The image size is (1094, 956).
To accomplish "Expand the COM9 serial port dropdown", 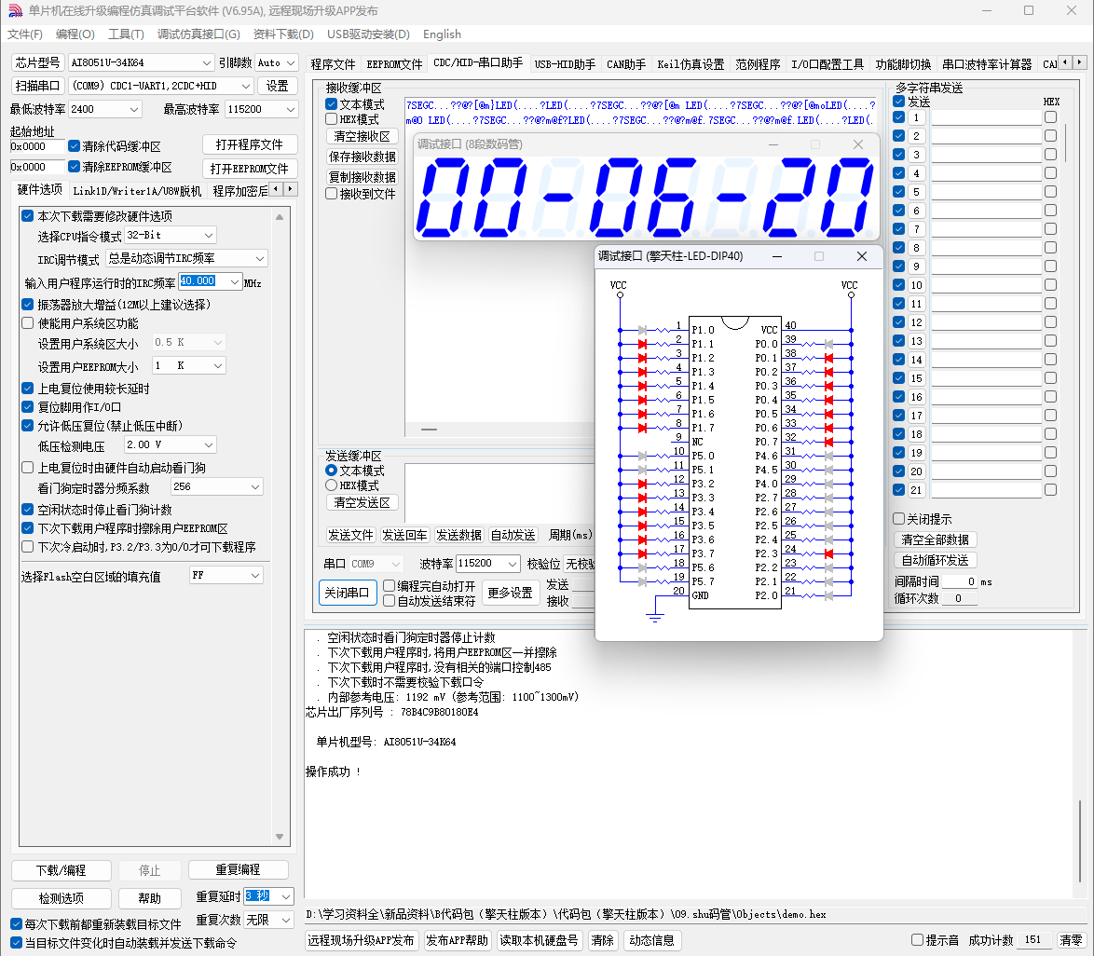I will [246, 86].
